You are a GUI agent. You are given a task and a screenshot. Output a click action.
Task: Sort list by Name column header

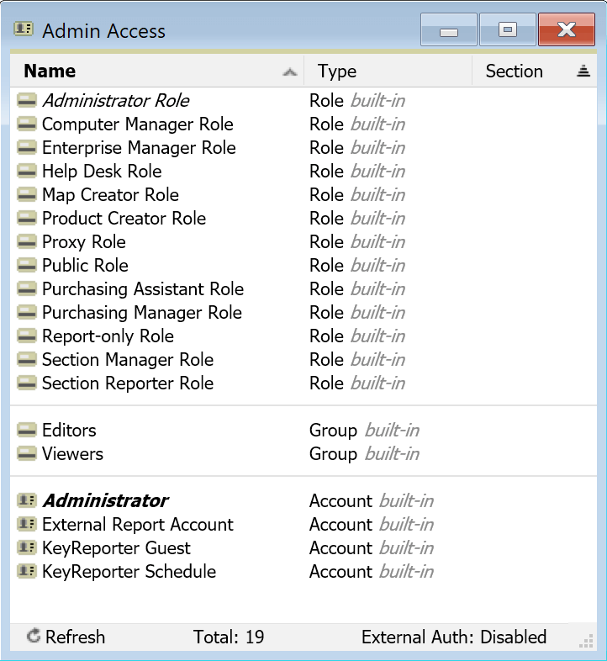50,71
